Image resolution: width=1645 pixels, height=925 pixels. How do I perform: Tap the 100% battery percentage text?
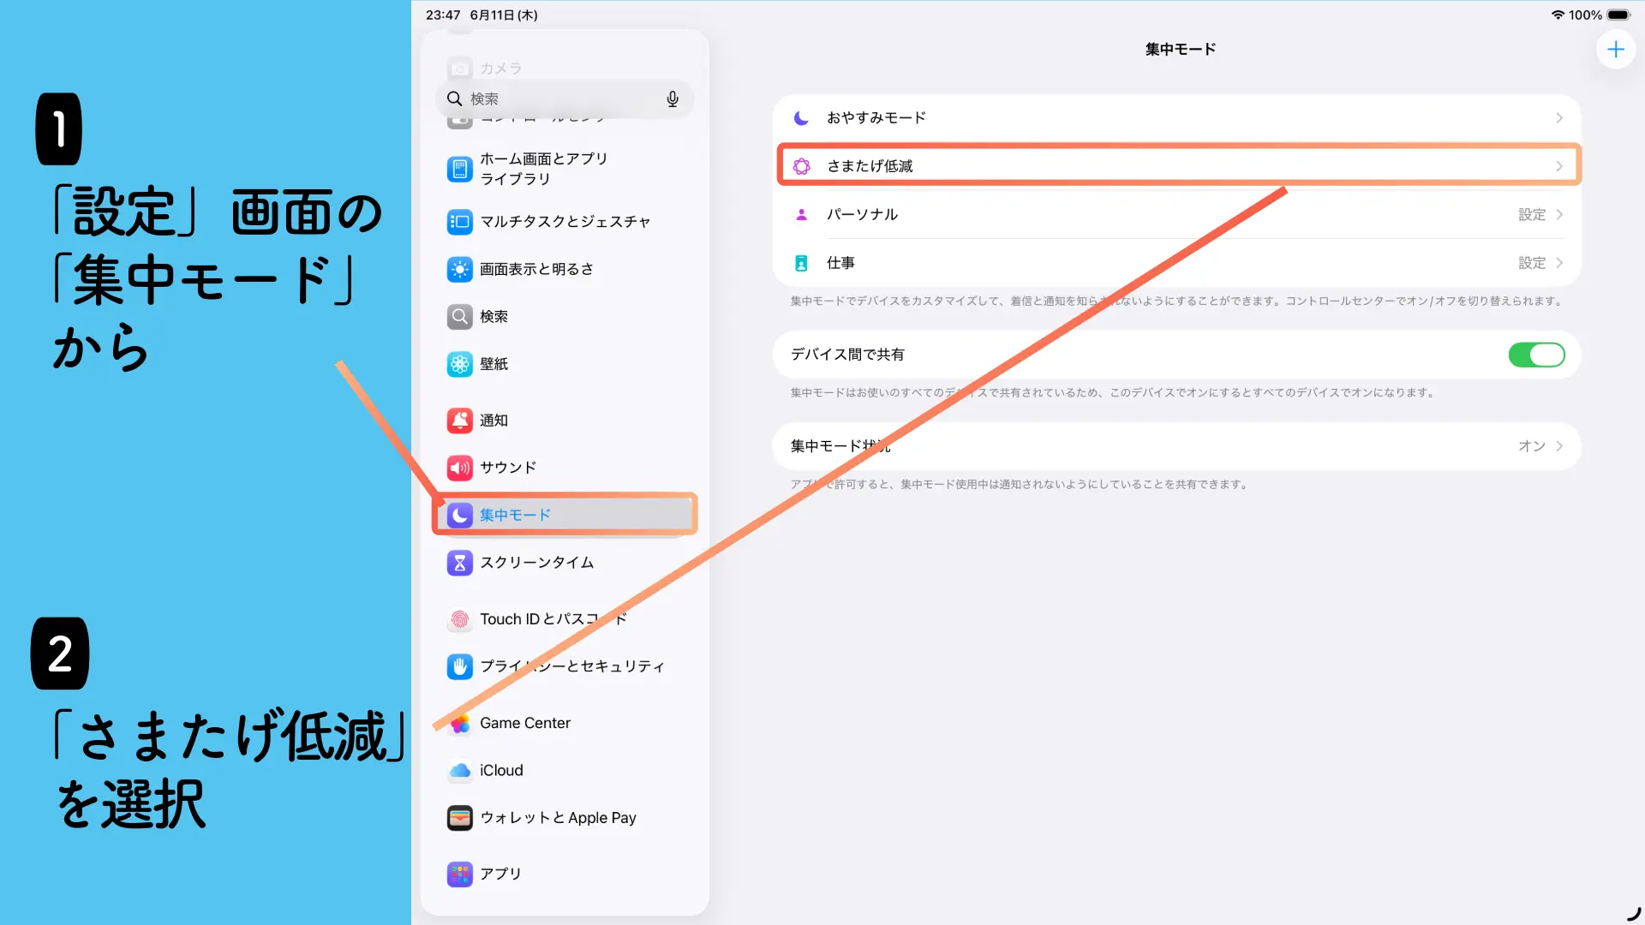tap(1585, 15)
